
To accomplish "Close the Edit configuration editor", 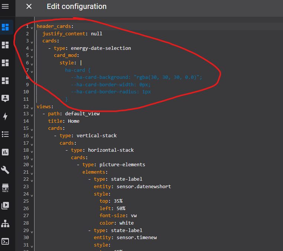I will pos(29,7).
